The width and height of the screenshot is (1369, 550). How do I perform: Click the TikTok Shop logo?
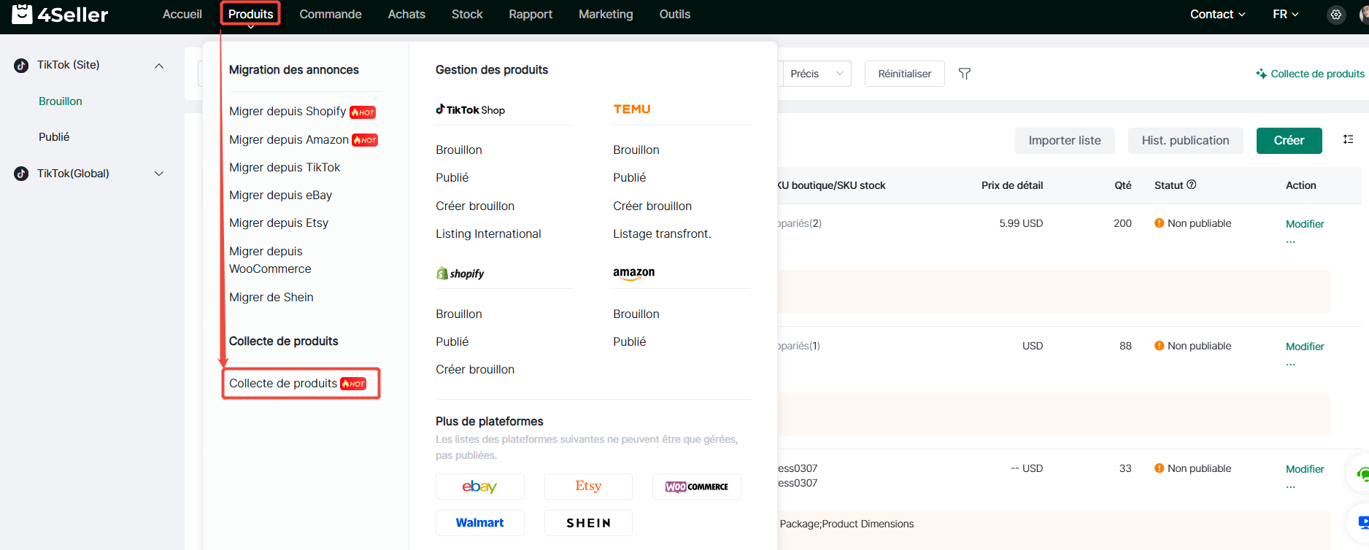pos(470,109)
